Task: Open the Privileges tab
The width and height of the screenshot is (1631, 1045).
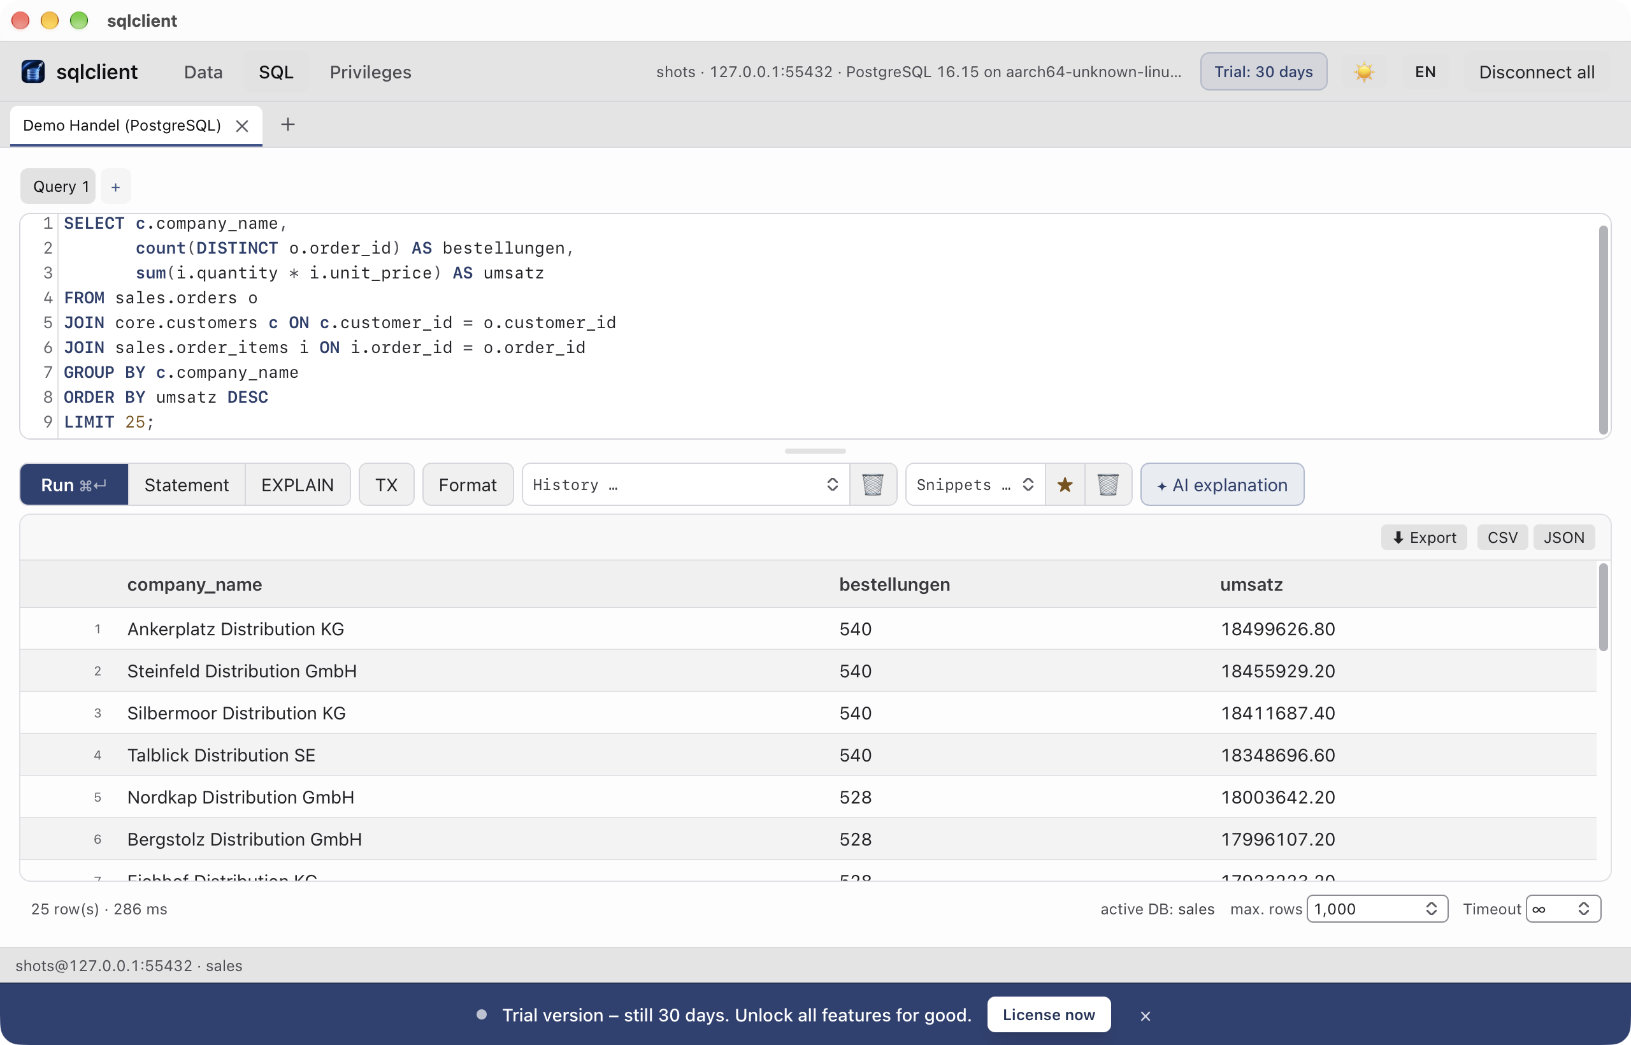Action: (x=370, y=72)
